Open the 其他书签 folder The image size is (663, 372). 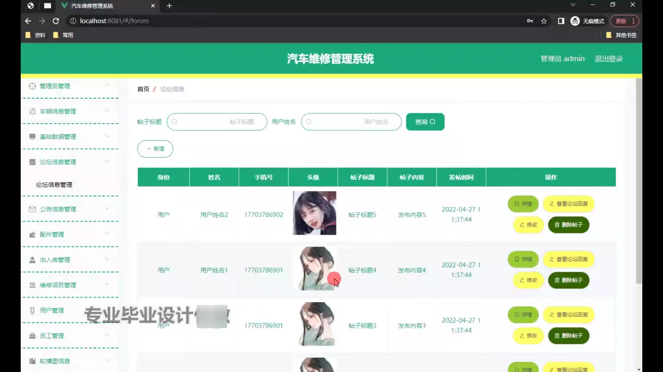(622, 35)
